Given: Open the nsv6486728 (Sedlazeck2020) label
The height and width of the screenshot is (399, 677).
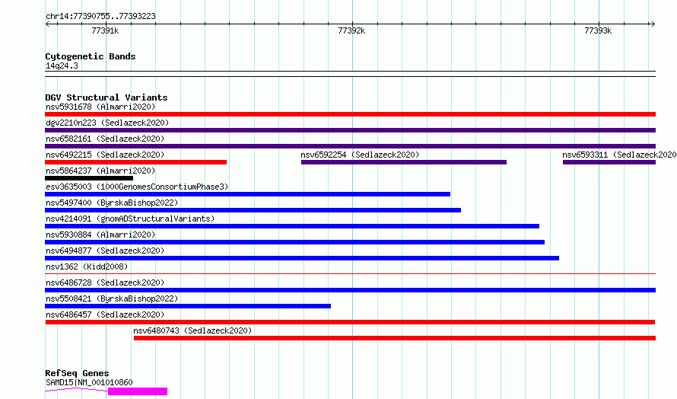Looking at the screenshot, I should 105,282.
